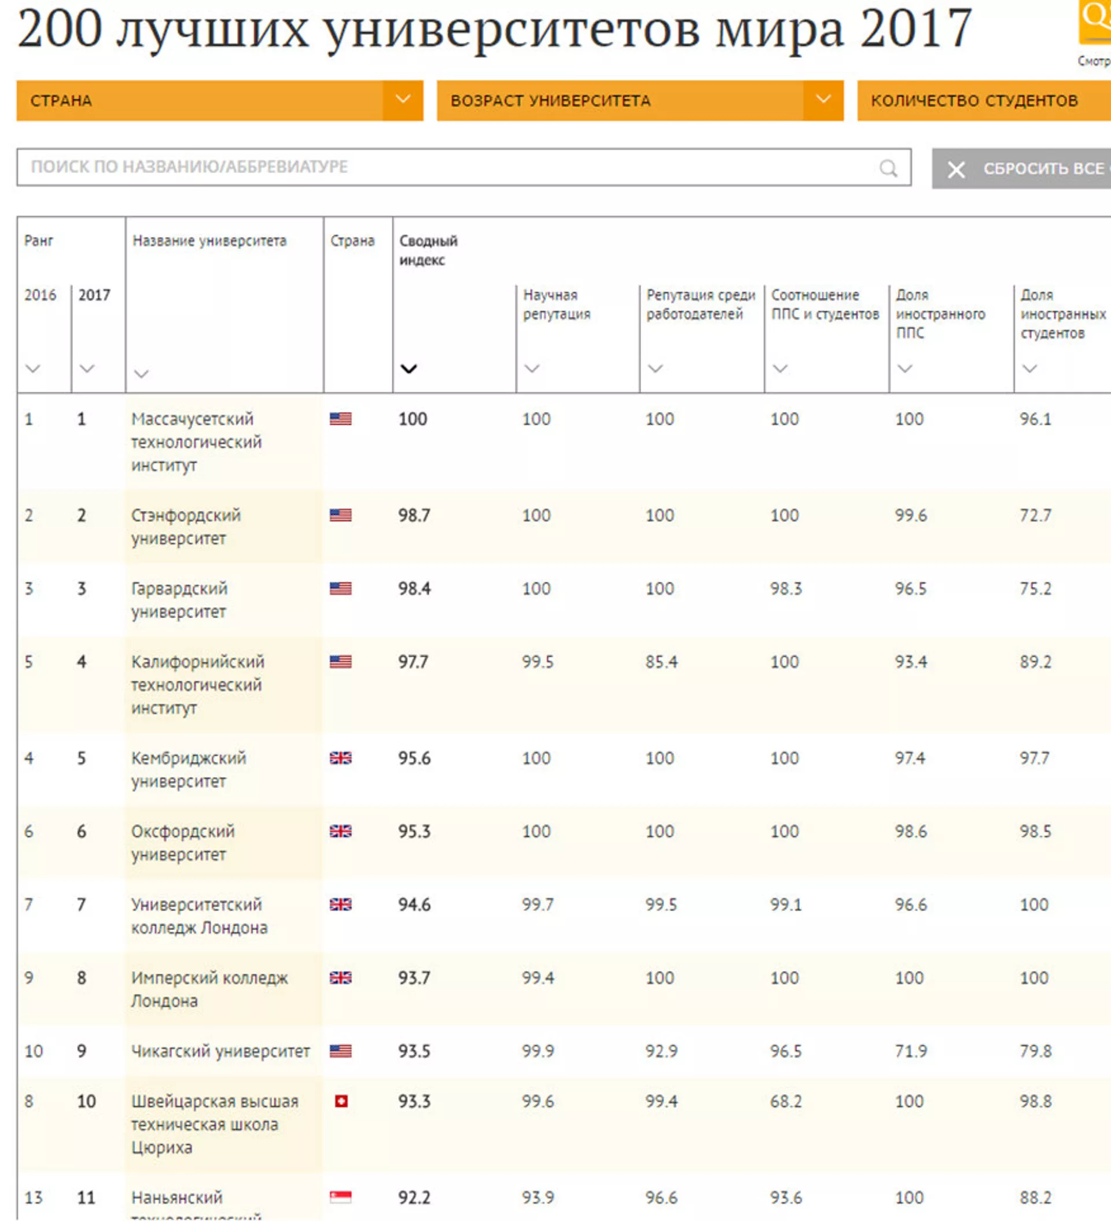Open Калифорнийский технологический институт link
Viewport: 1111px width, 1221px height.
click(197, 685)
